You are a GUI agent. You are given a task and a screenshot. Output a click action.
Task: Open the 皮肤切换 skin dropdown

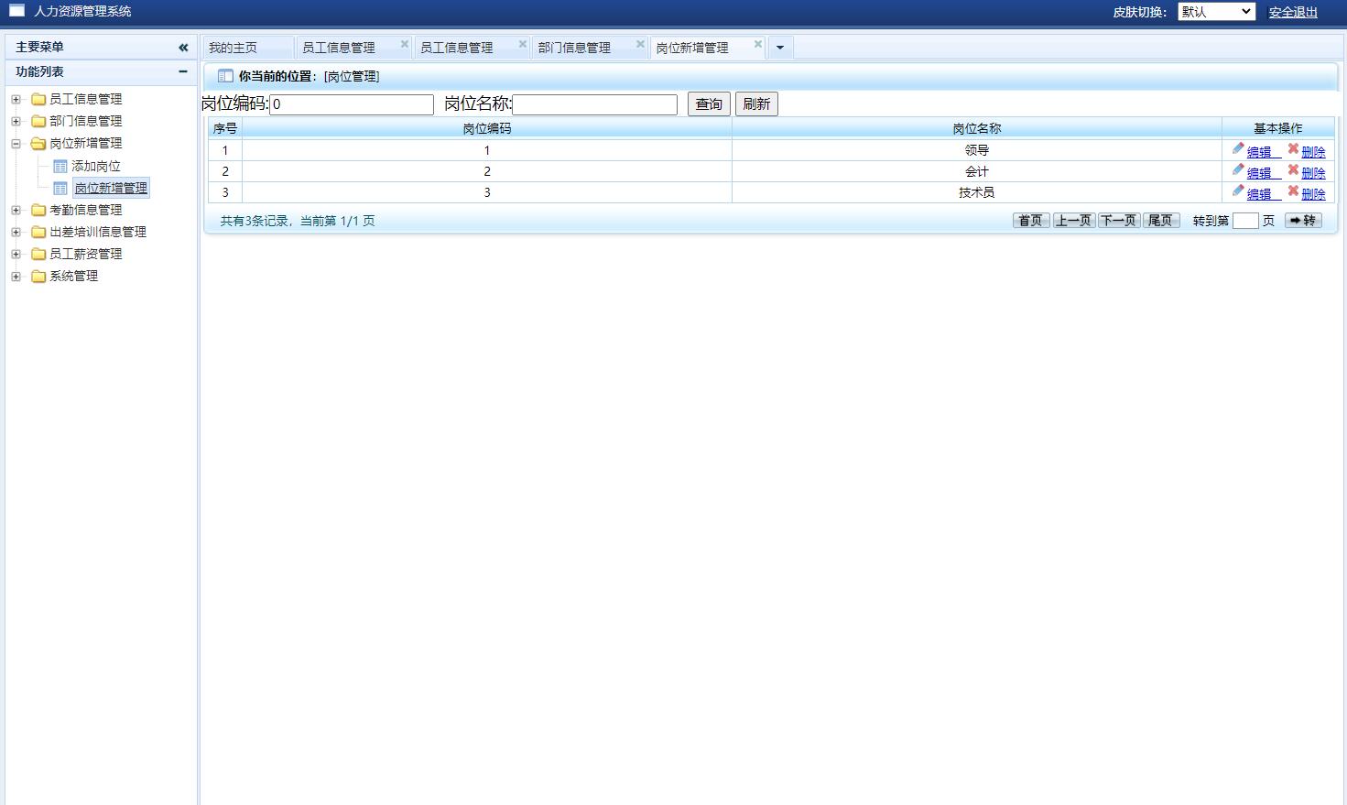point(1216,12)
